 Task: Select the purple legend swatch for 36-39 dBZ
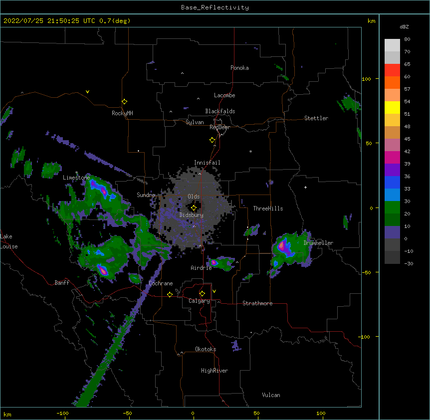click(392, 170)
